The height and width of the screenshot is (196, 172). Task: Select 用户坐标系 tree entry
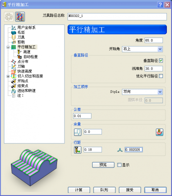[27, 27]
